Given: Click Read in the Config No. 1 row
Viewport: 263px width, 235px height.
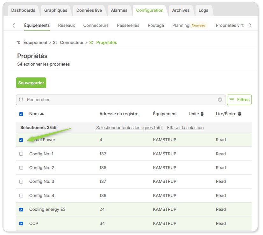Looking at the screenshot, I should pyautogui.click(x=221, y=154).
